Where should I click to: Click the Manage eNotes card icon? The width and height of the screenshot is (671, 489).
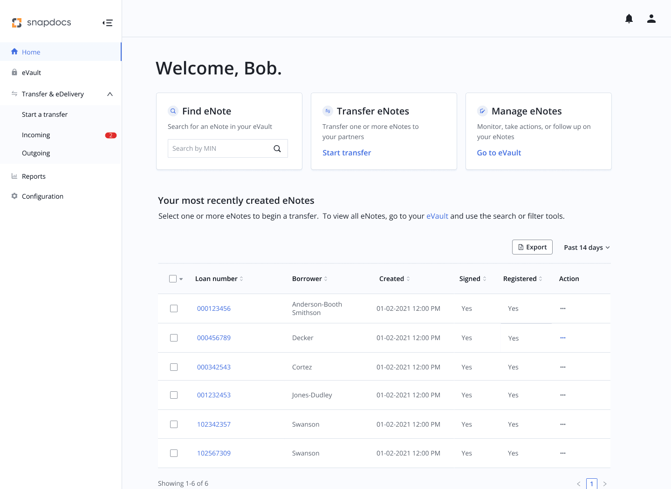point(483,111)
